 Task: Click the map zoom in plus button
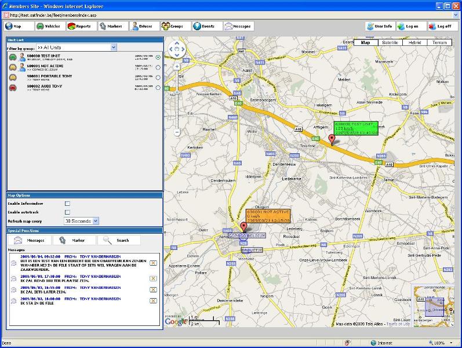(177, 67)
